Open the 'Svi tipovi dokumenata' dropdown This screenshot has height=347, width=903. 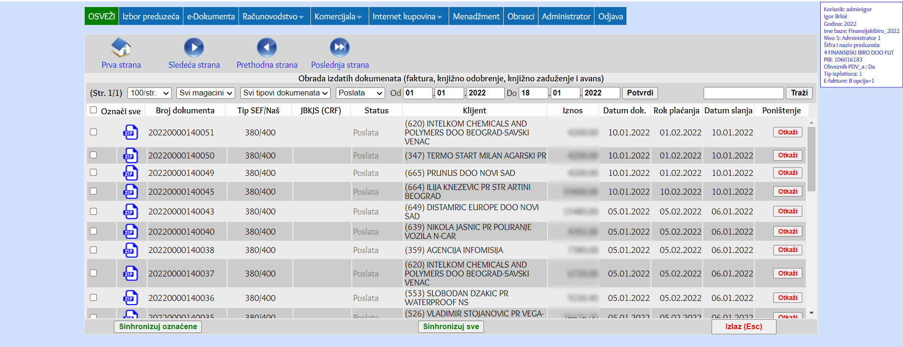pyautogui.click(x=285, y=93)
